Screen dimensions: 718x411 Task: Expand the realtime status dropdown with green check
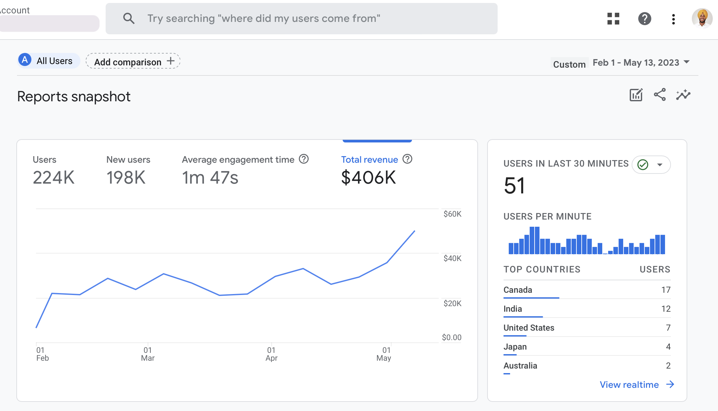651,165
